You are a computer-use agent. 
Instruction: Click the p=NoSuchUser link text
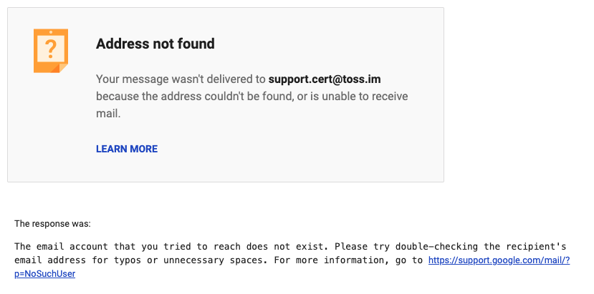click(x=44, y=273)
